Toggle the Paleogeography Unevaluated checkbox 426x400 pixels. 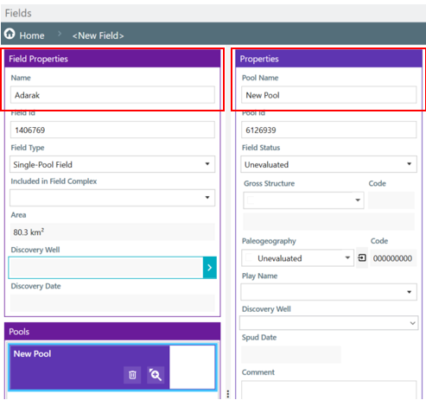249,258
